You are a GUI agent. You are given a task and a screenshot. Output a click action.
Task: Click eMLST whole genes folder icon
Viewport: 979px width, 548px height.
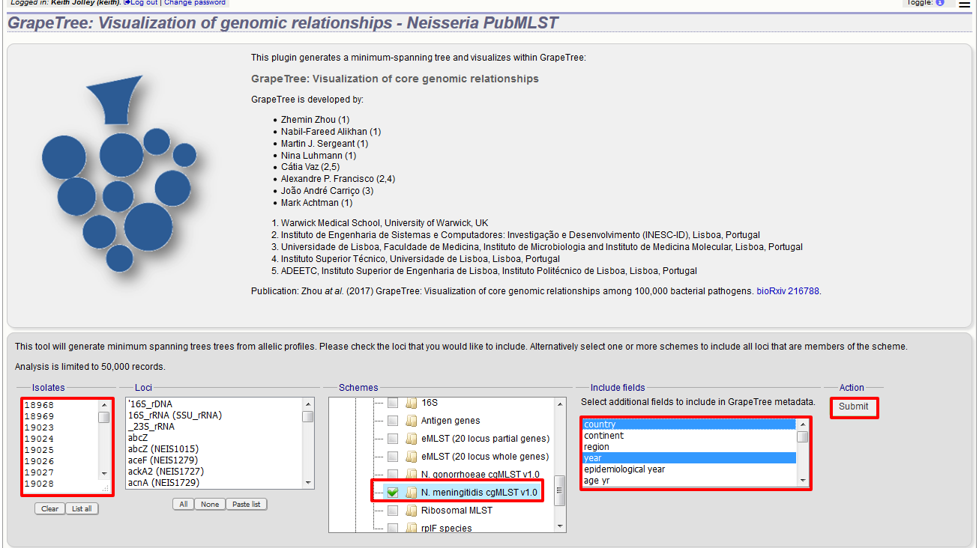tap(411, 457)
